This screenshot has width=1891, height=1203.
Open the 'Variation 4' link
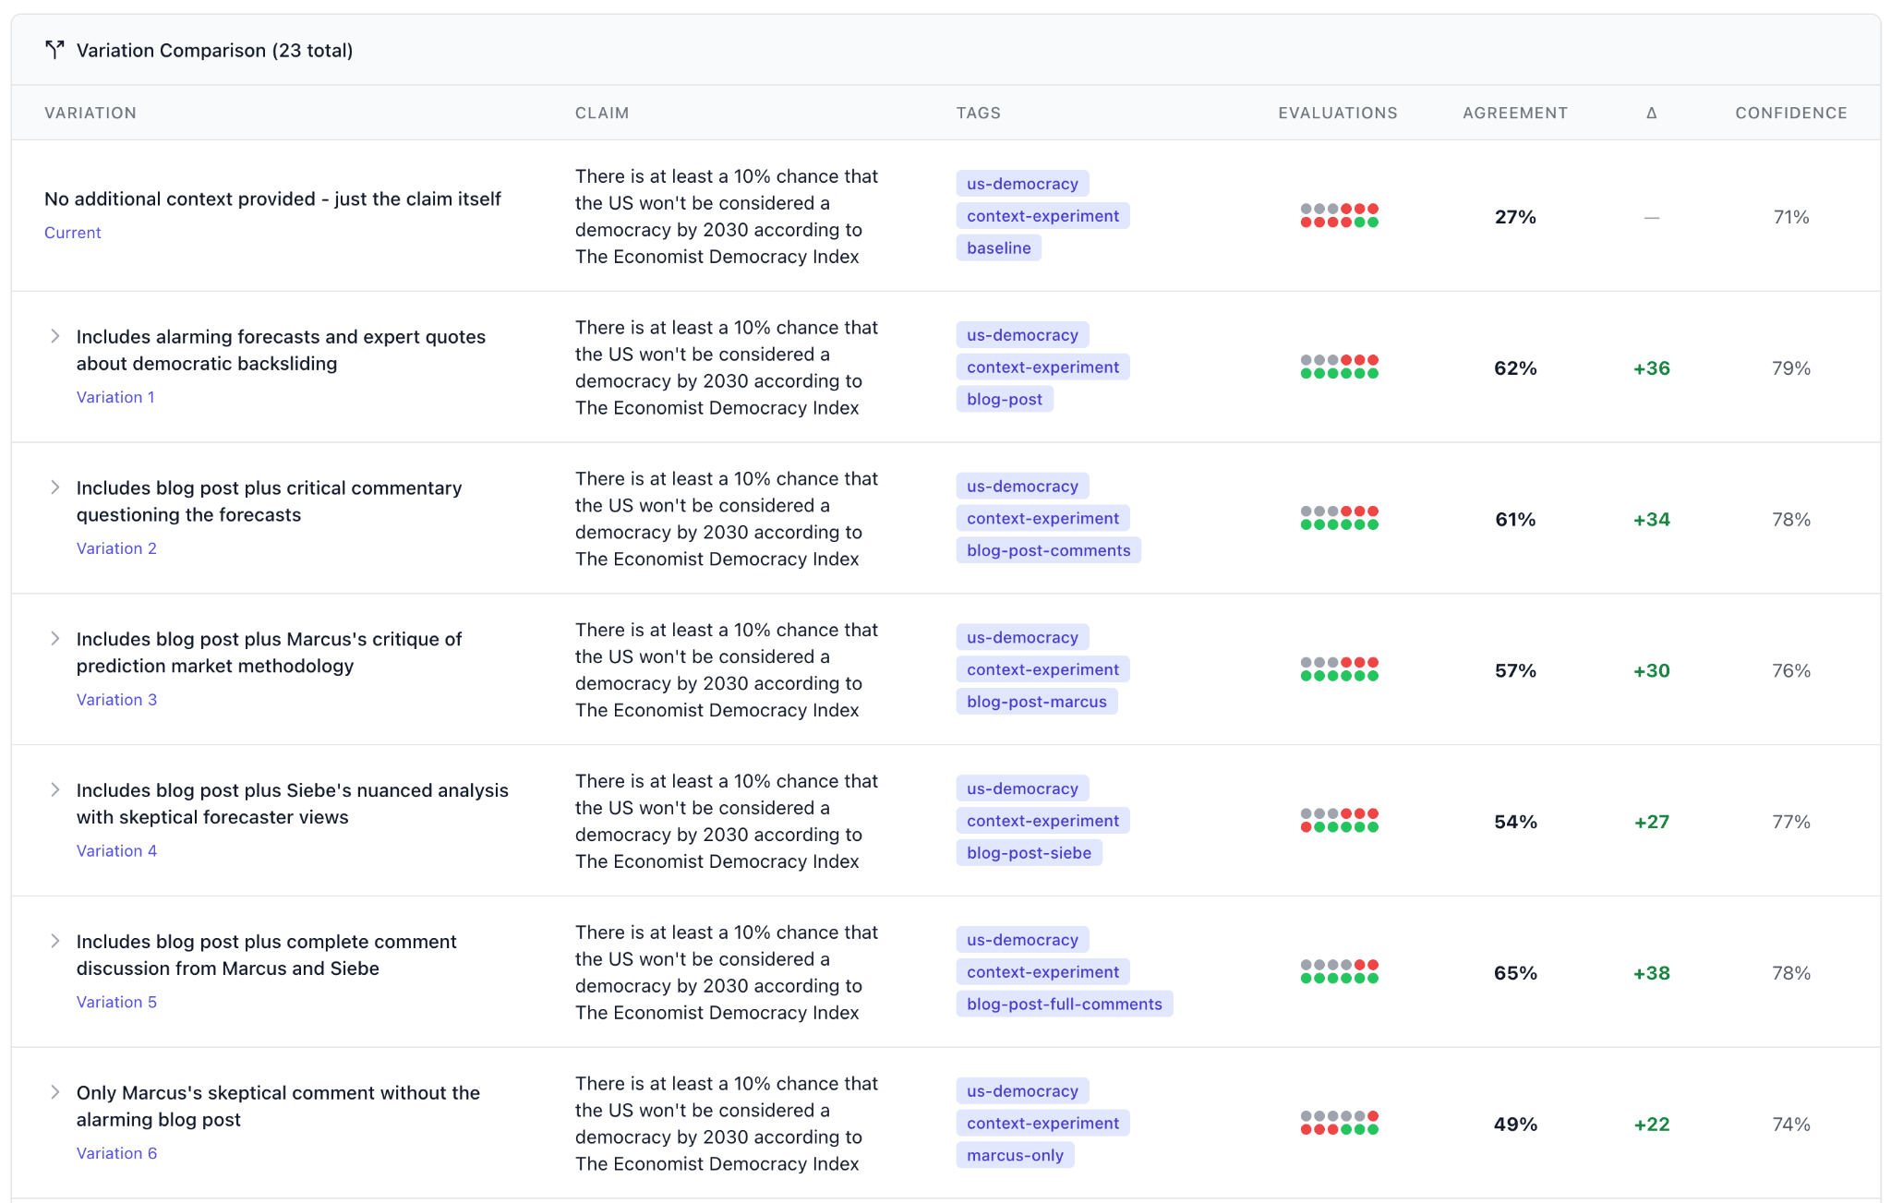tap(116, 850)
